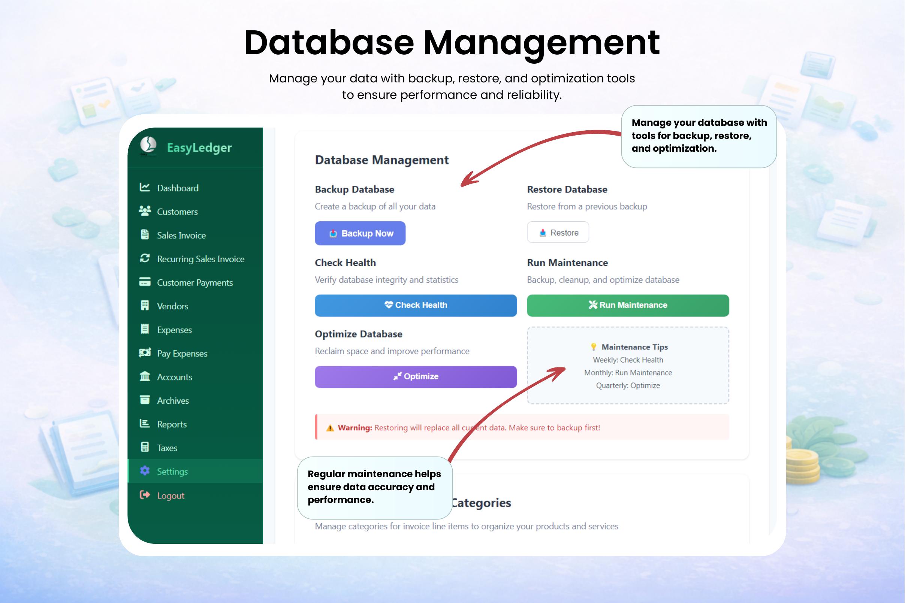Image resolution: width=905 pixels, height=603 pixels.
Task: Open Accounts from sidebar
Action: click(x=195, y=377)
